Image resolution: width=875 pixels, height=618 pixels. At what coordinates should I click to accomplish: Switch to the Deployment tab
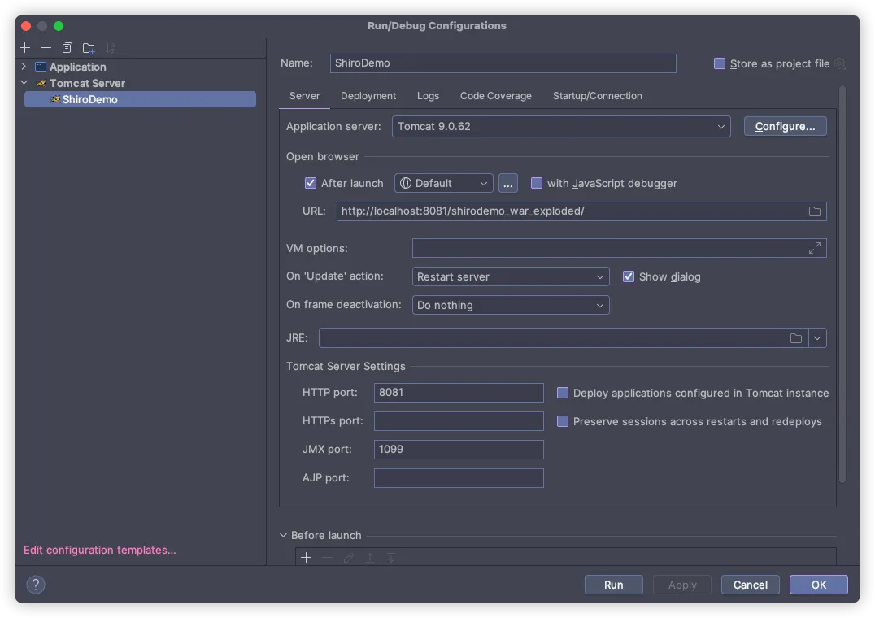click(368, 96)
